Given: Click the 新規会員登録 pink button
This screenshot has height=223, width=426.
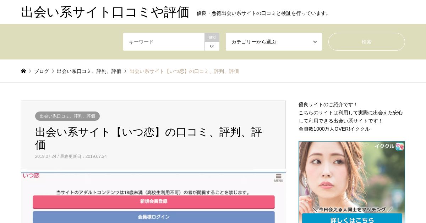Looking at the screenshot, I should coord(154,202).
